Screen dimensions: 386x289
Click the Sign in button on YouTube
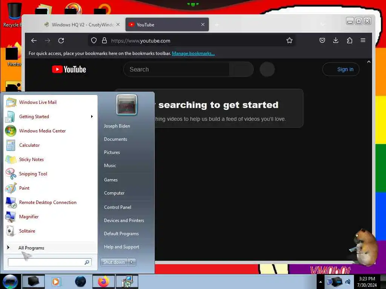[341, 69]
